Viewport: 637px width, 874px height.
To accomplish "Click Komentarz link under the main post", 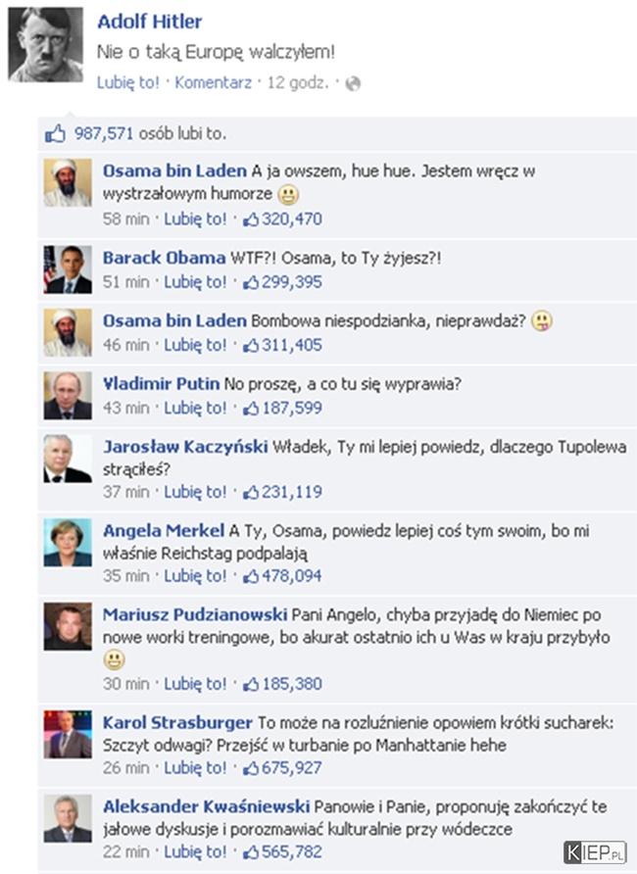I will (x=214, y=82).
